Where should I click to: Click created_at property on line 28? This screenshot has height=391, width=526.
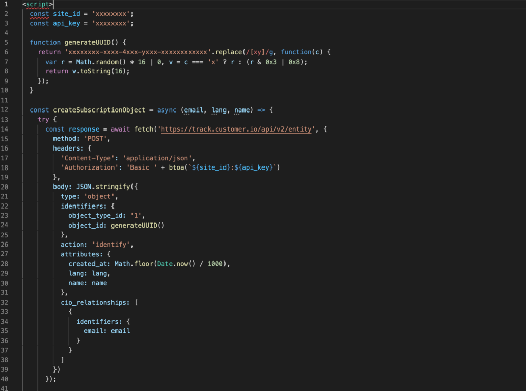[x=87, y=264]
